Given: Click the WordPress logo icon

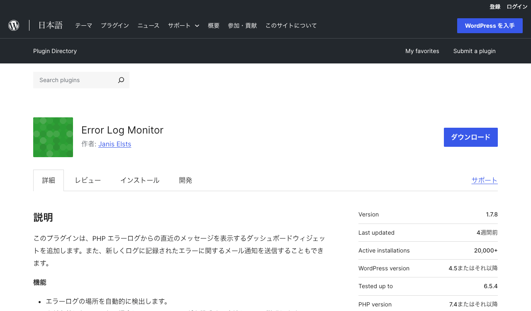Looking at the screenshot, I should (14, 25).
